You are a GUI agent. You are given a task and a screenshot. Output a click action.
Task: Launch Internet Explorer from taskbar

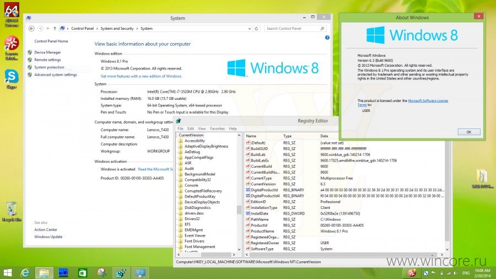click(25, 273)
